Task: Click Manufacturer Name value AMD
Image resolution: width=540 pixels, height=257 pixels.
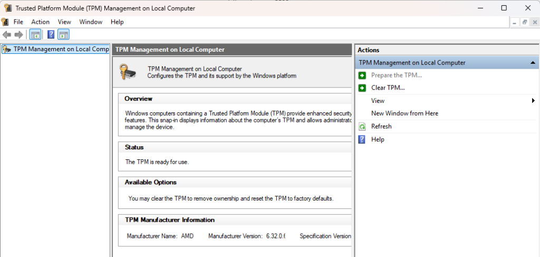Action: [187, 236]
